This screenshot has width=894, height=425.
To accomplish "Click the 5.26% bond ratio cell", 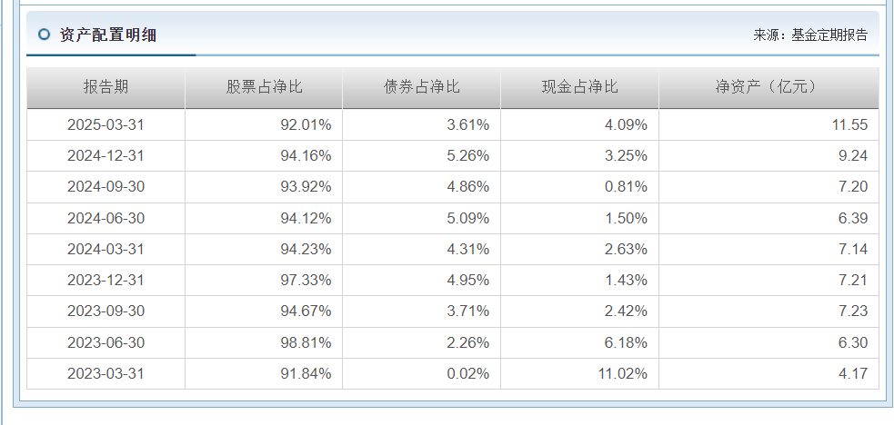I will point(467,155).
